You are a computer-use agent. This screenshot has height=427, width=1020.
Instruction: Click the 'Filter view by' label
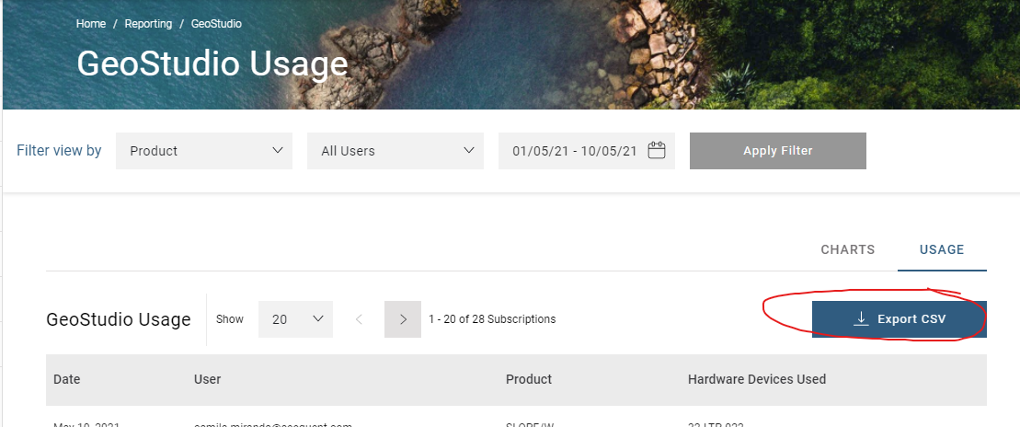(x=59, y=151)
